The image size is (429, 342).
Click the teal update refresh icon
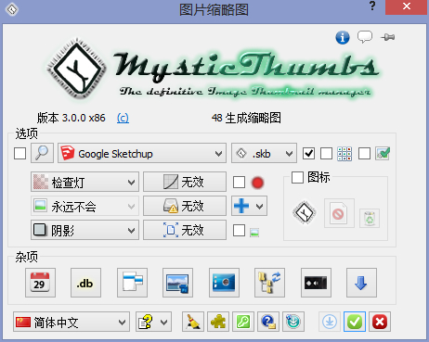pos(293,322)
